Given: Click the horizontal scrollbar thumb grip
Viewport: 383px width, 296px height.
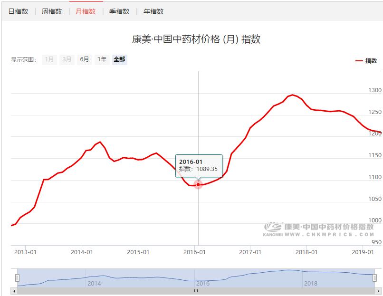Looking at the screenshot, I should 195,291.
